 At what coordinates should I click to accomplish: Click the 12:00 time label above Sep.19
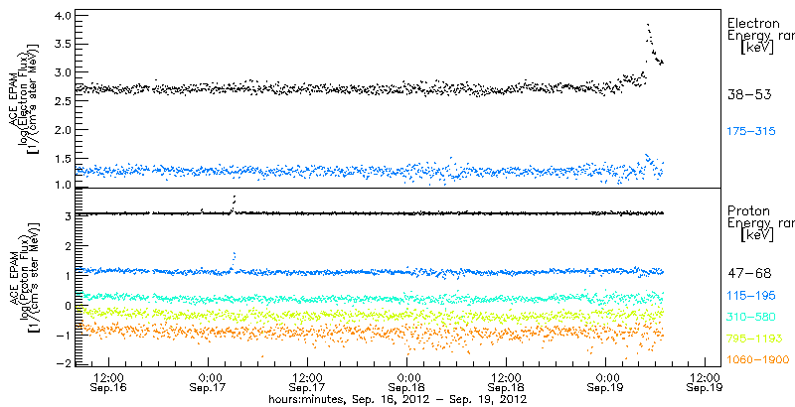coord(706,377)
